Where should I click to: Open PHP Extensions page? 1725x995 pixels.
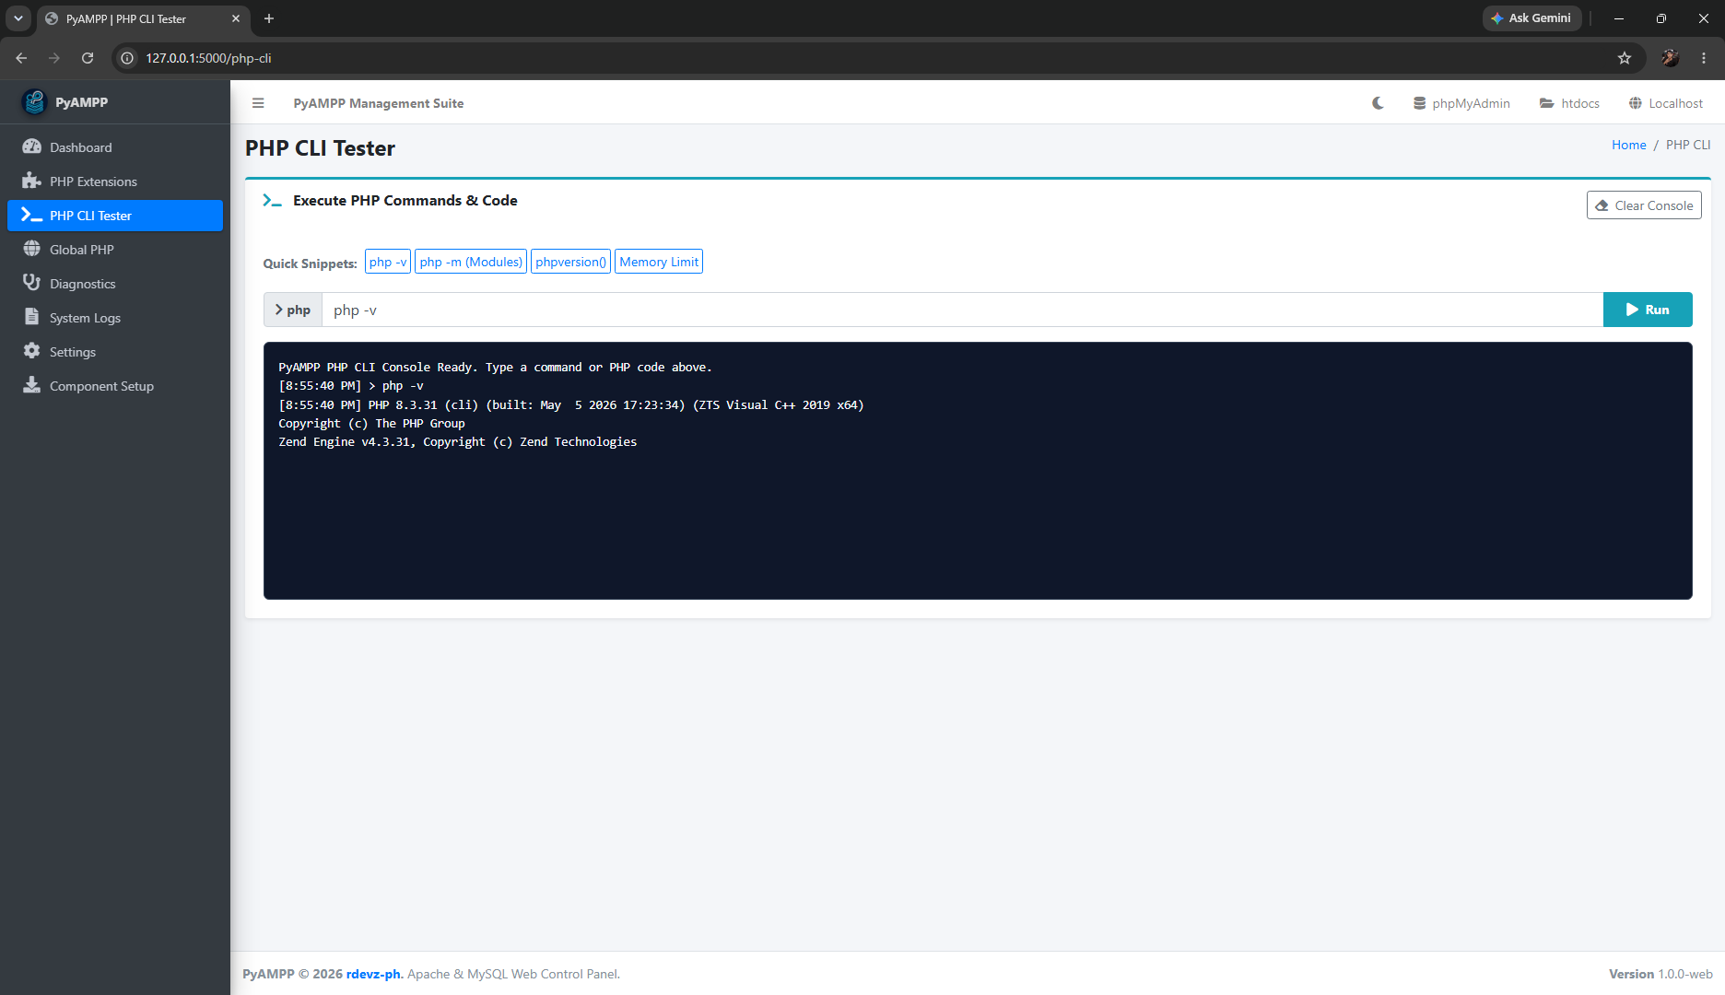[x=115, y=181]
